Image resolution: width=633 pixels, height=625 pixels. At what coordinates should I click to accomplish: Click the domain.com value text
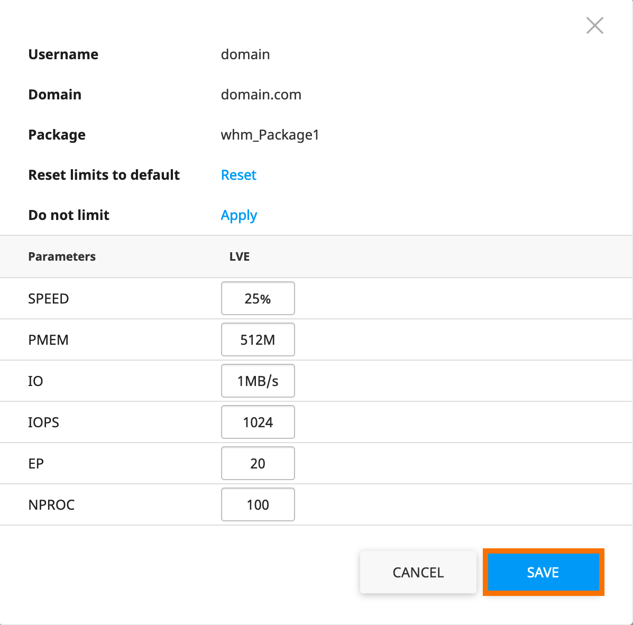click(261, 95)
